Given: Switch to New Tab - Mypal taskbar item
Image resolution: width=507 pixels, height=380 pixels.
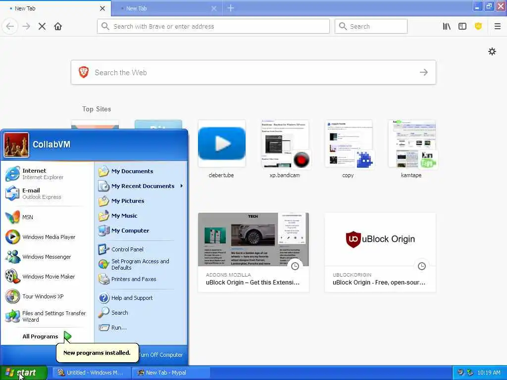Looking at the screenshot, I should (x=171, y=373).
